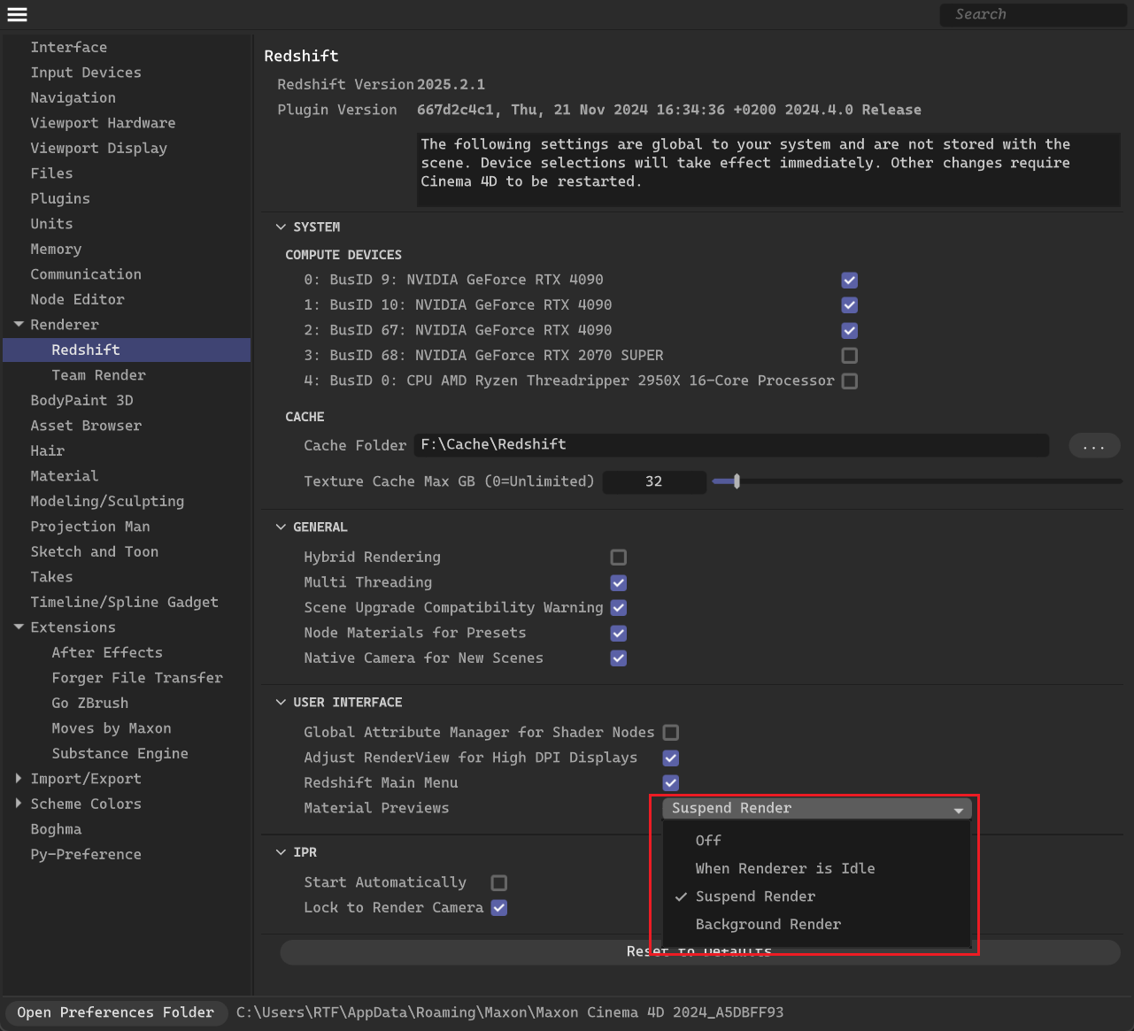
Task: Open Viewport Hardware preferences
Action: click(103, 123)
